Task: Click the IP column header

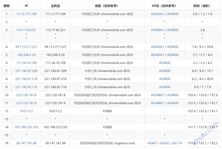Action: 26,6
